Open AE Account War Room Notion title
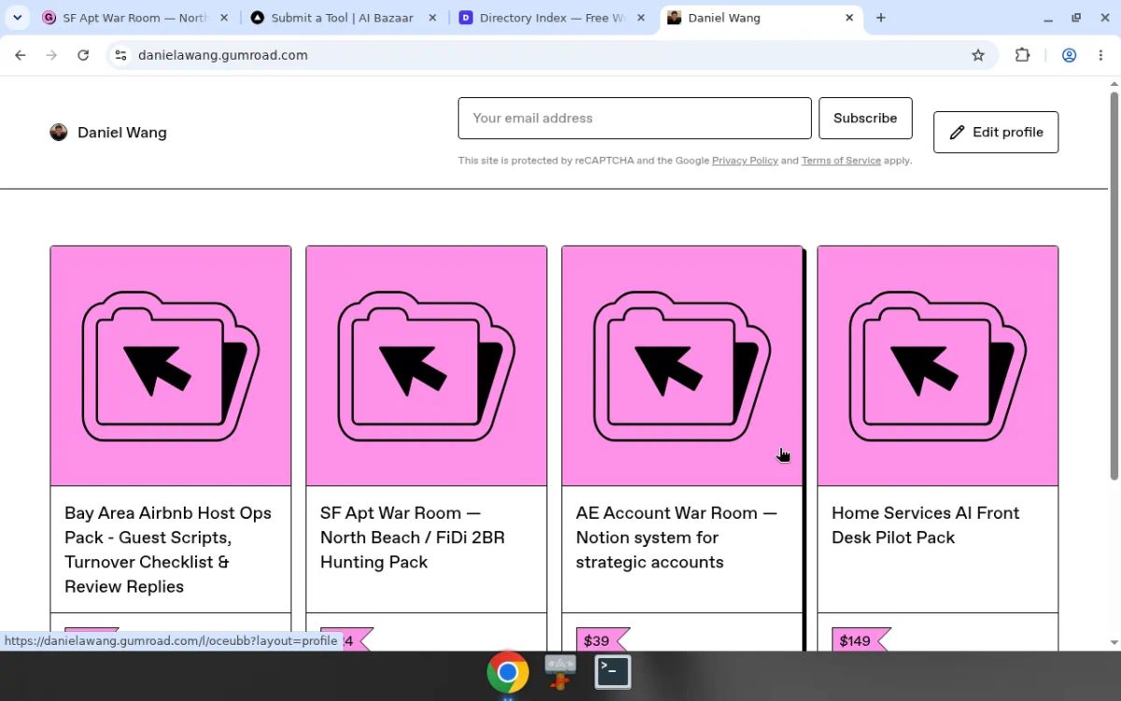This screenshot has width=1121, height=701. point(676,537)
